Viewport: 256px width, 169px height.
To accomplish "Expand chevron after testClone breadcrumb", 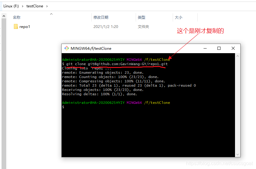I will click(x=47, y=6).
